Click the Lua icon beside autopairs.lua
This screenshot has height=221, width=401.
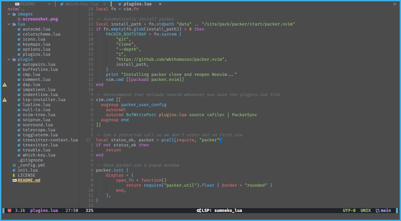19,65
